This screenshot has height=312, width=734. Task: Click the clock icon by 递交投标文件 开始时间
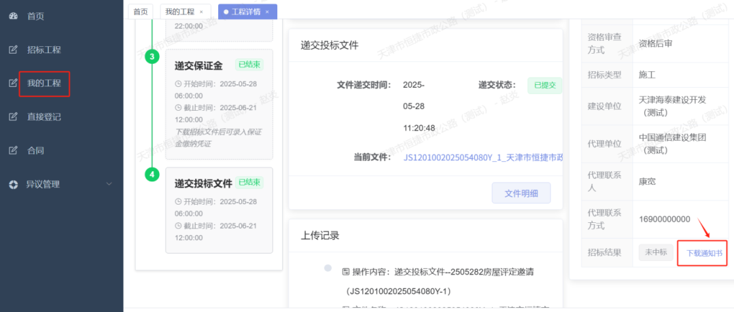[x=178, y=202]
